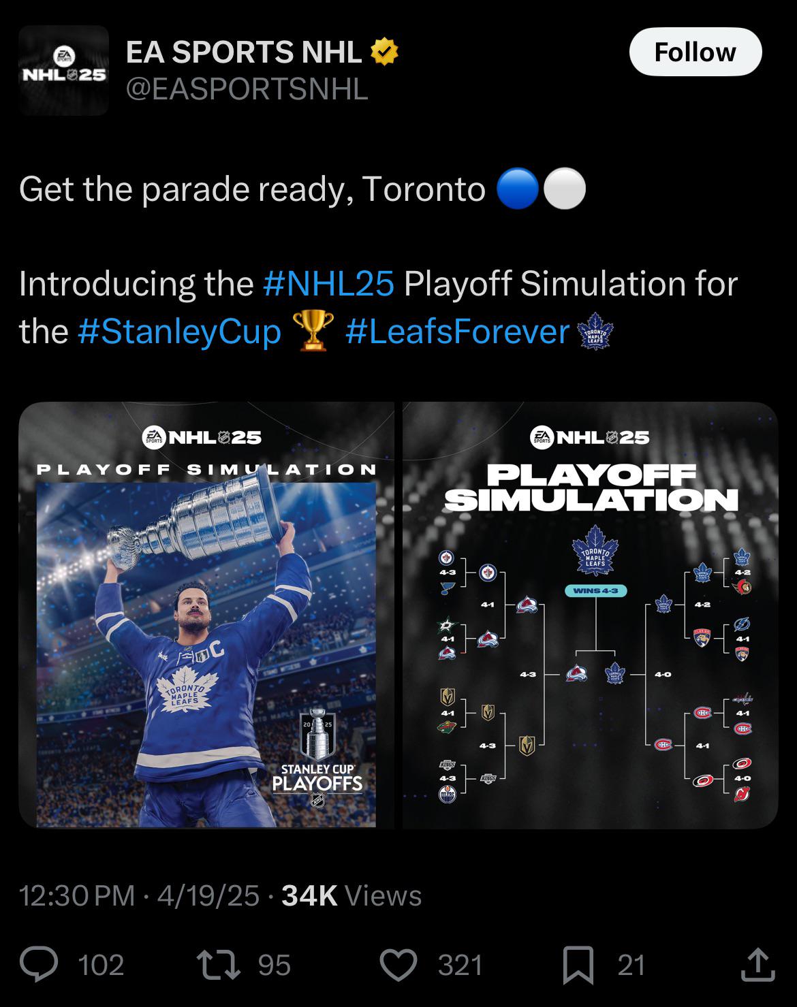
Task: Click the reply speech bubble icon
Action: (39, 965)
